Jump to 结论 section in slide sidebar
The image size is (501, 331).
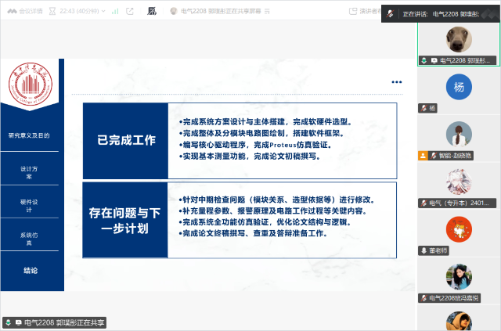click(29, 271)
